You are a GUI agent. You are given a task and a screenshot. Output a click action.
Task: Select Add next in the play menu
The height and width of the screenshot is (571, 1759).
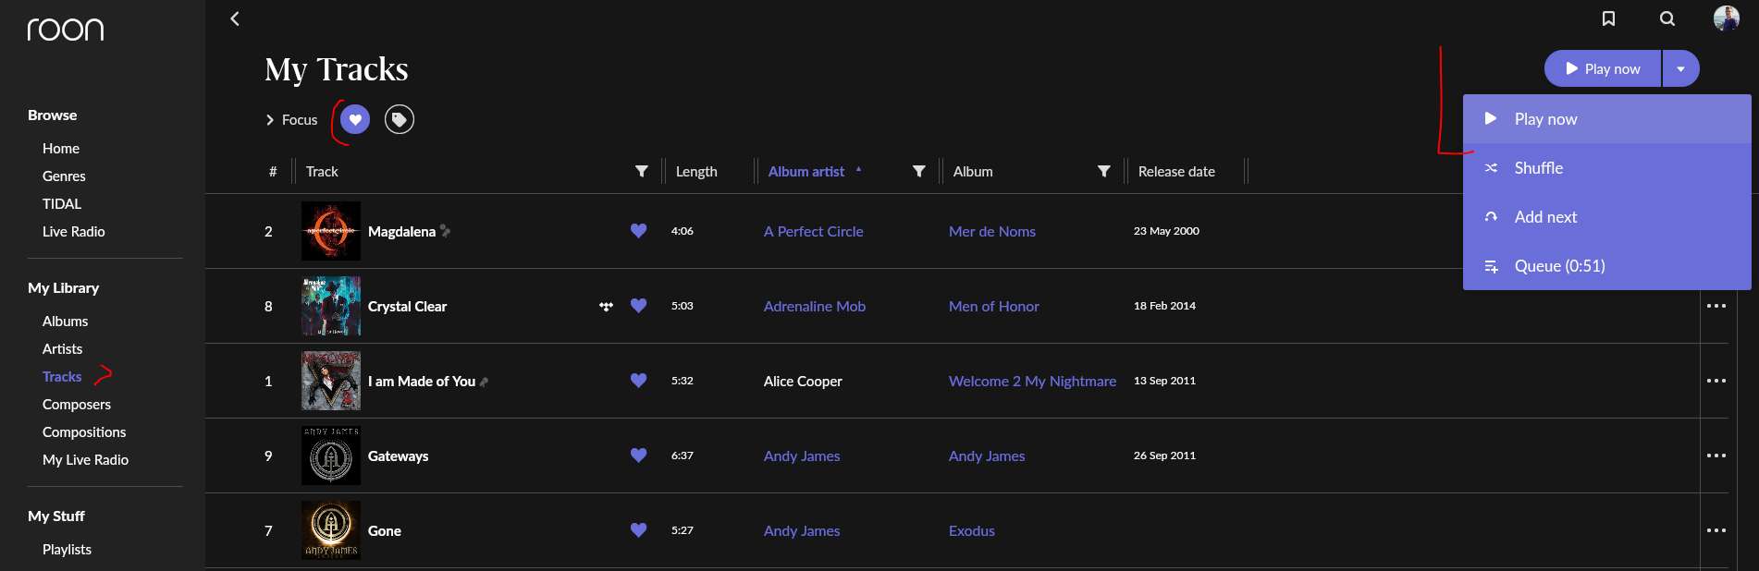point(1545,217)
